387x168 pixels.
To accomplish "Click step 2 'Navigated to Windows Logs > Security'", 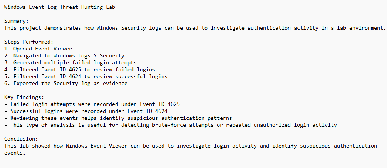I will (x=65, y=55).
